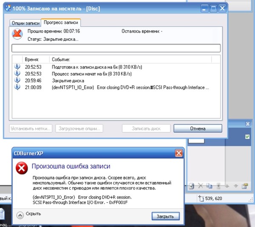Click the red error icon in CDBurnerXP dialog

(x=22, y=168)
